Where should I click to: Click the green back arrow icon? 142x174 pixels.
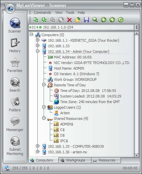coord(104,20)
